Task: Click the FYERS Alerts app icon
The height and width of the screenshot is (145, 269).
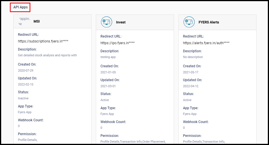Action: 189,22
